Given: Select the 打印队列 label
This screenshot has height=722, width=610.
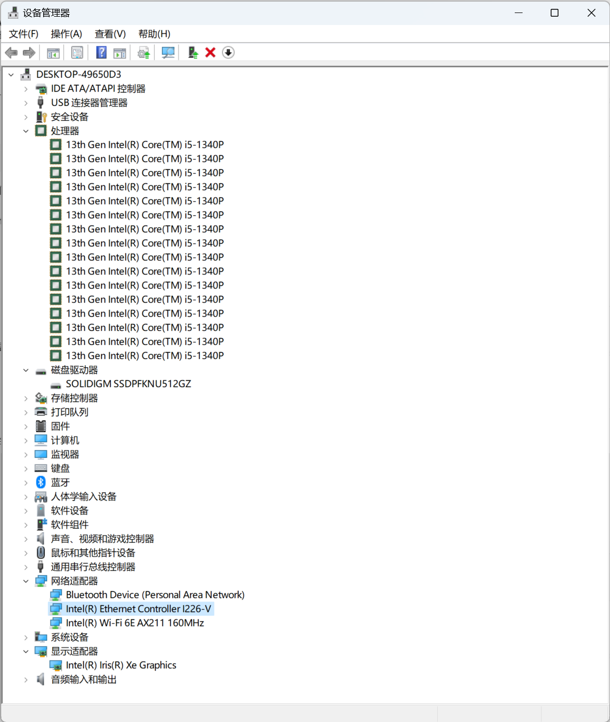Looking at the screenshot, I should [70, 412].
